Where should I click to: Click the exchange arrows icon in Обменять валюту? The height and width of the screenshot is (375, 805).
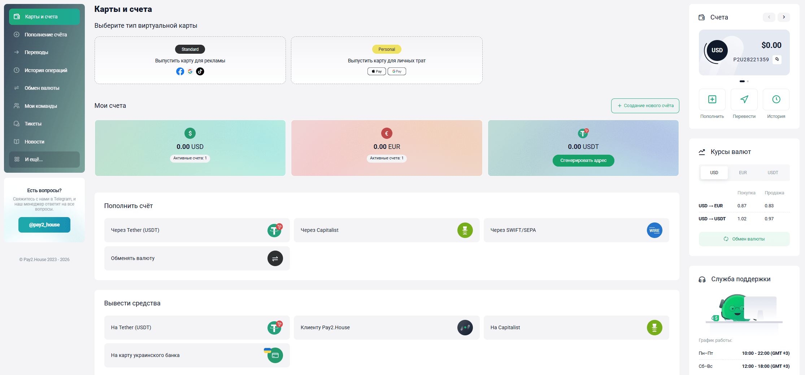pos(275,259)
